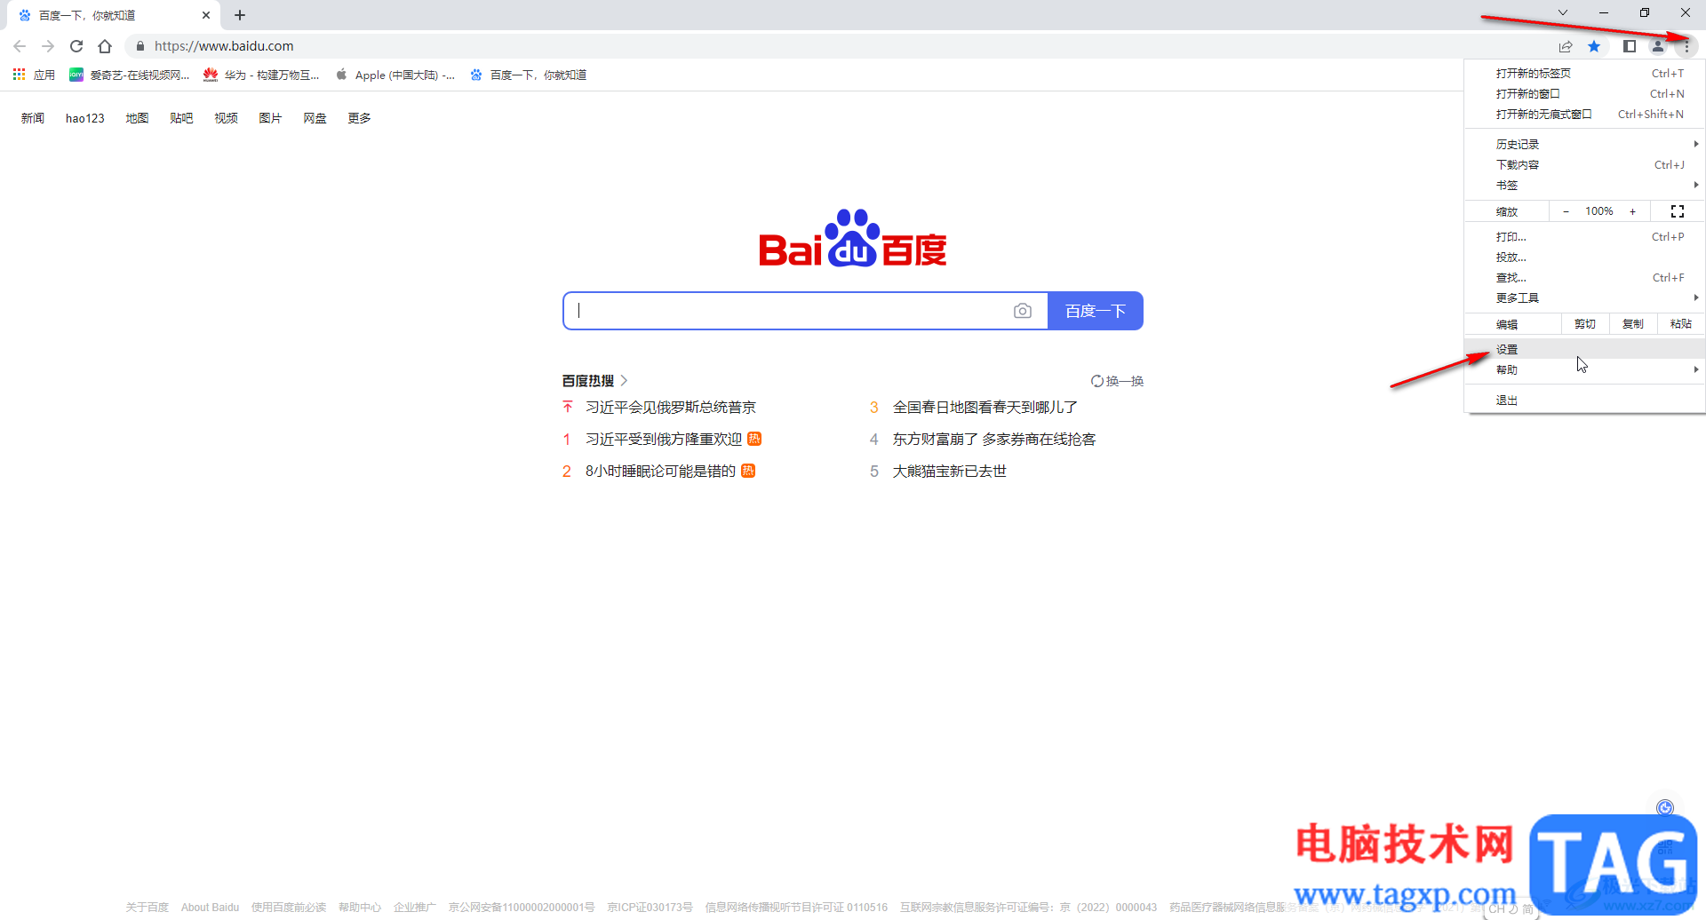Screen dimensions: 1706x920
Task: Expand the 历史记录 submenu
Action: pyautogui.click(x=1584, y=144)
